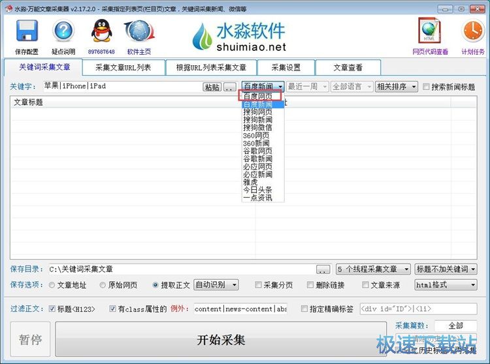Enable the 删除链接 checkbox
The width and height of the screenshot is (490, 364).
pyautogui.click(x=310, y=285)
